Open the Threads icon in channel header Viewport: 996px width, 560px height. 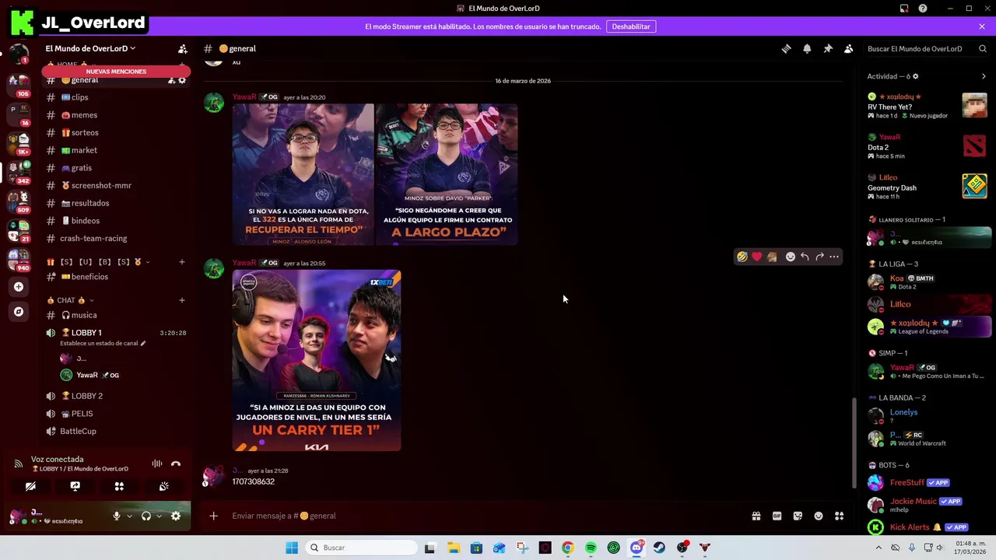tap(786, 48)
